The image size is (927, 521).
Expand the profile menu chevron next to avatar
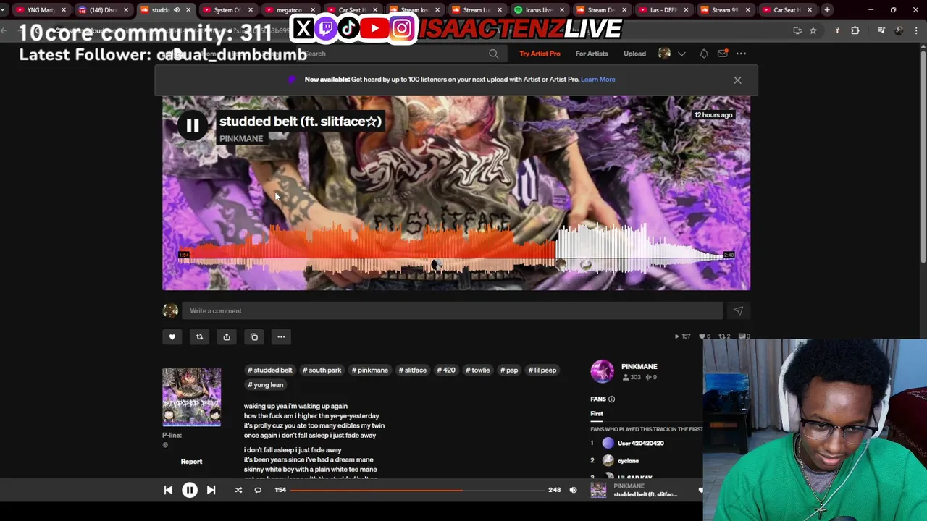point(681,54)
